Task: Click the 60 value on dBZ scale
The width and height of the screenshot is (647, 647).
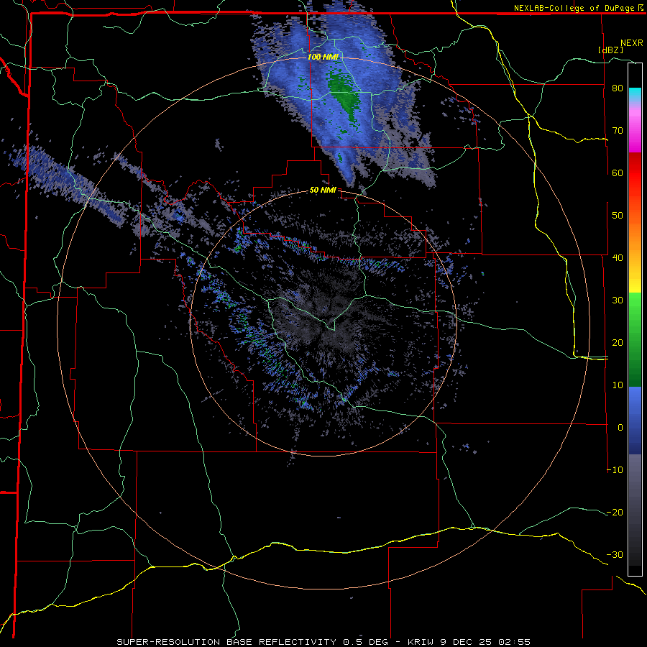Action: [x=618, y=173]
